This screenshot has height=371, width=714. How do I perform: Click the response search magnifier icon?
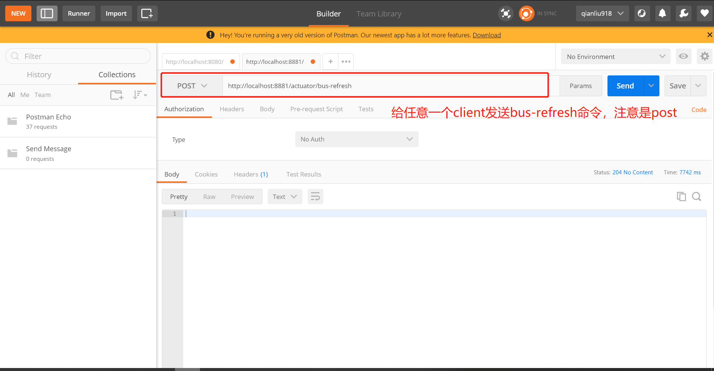696,196
